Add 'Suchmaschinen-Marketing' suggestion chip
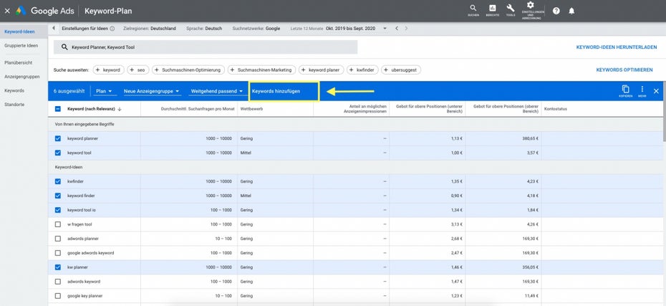 click(261, 70)
